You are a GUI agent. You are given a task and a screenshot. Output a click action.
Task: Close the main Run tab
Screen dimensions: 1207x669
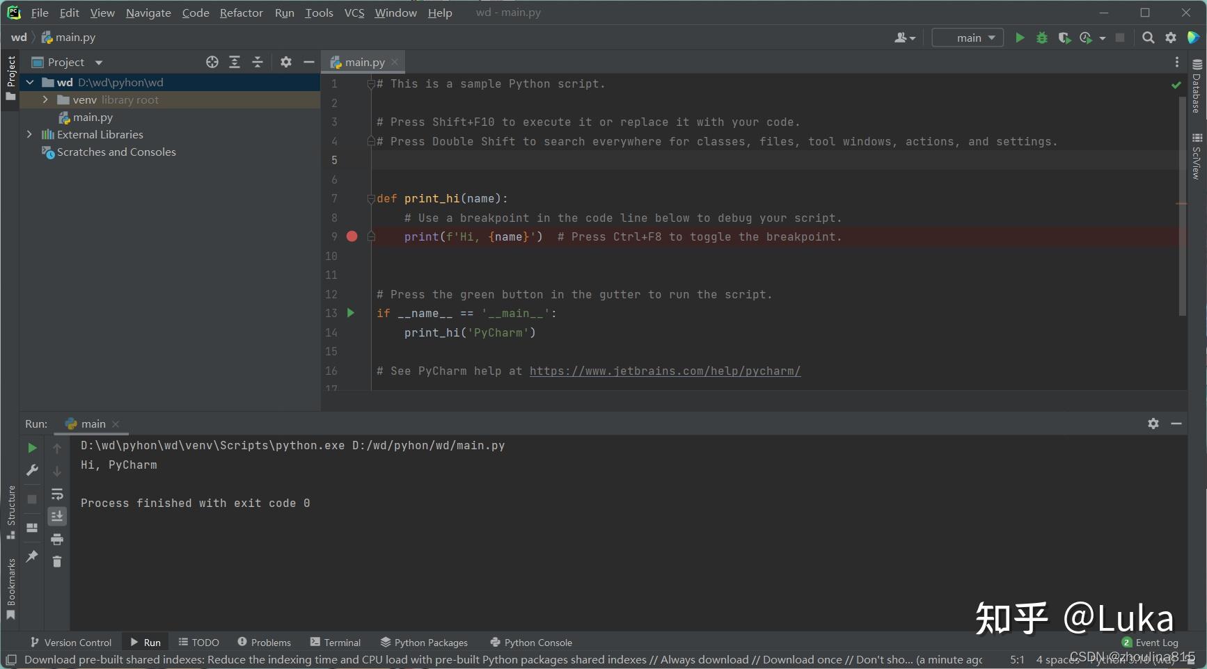click(x=116, y=424)
